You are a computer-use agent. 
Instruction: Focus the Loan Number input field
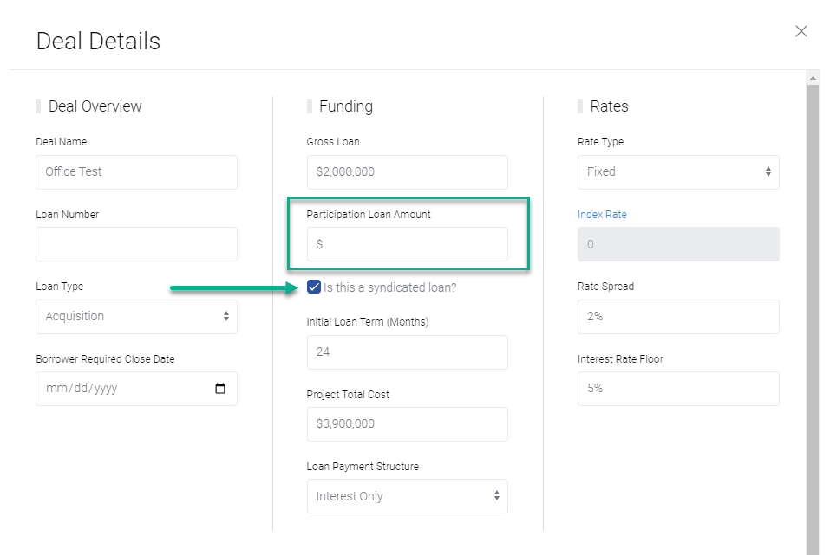pyautogui.click(x=136, y=244)
